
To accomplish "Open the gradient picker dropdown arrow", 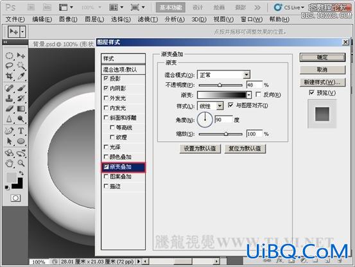I will click(249, 95).
